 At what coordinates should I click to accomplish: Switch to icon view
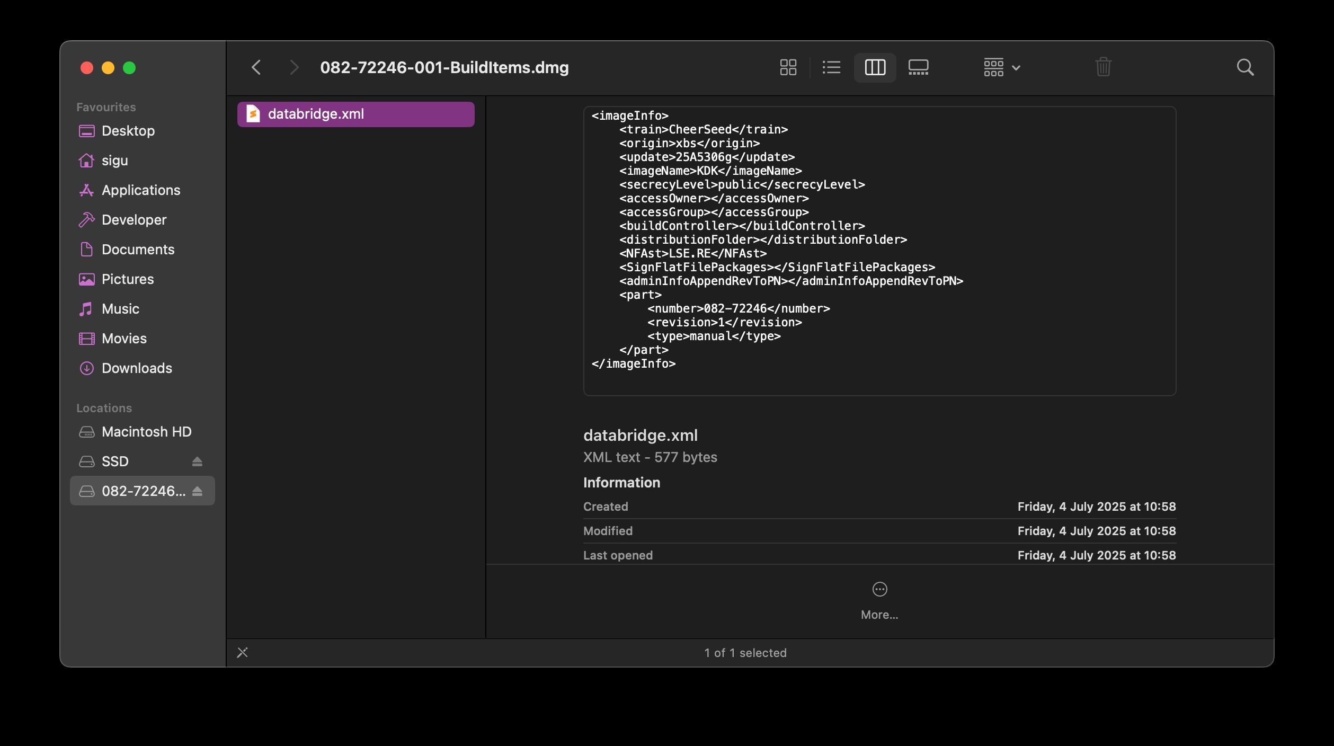coord(788,67)
